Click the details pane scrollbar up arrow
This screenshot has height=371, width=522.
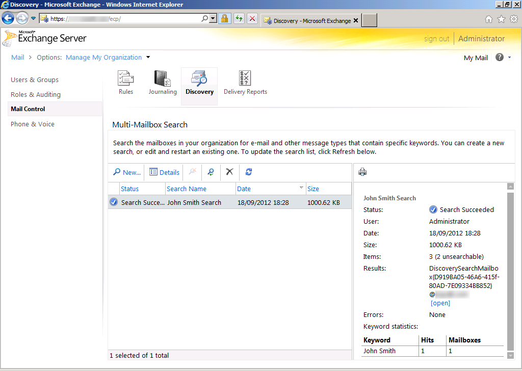click(x=510, y=187)
